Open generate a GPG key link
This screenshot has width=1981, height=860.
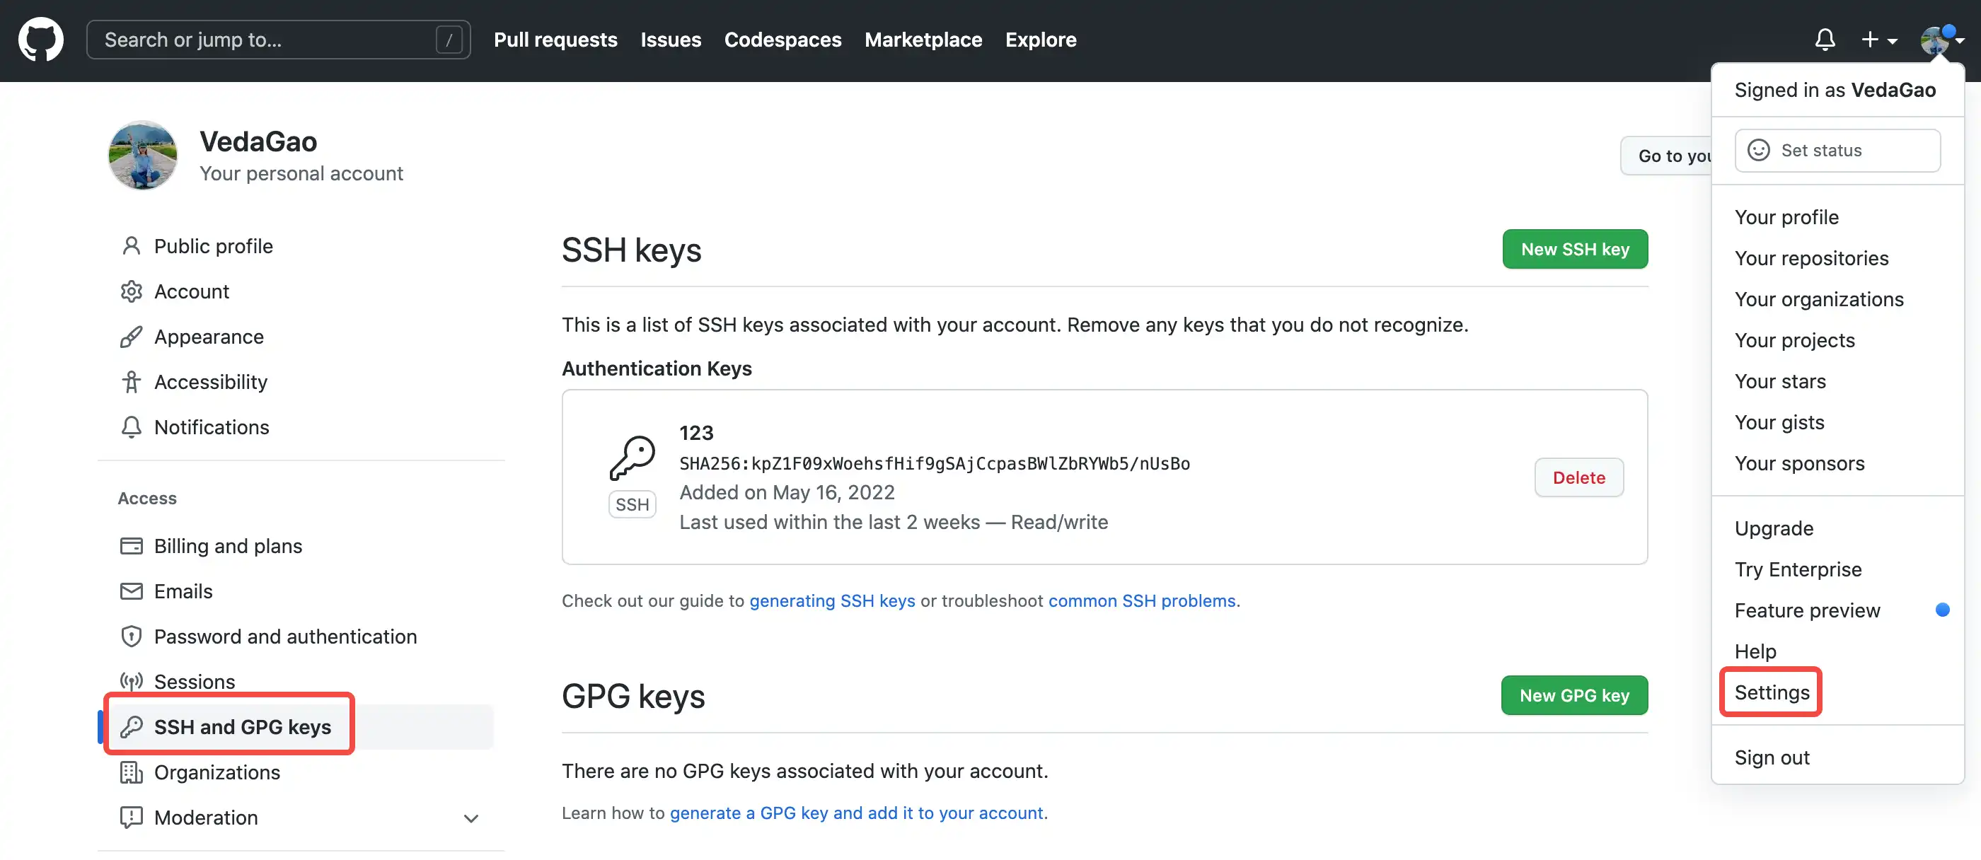pyautogui.click(x=857, y=813)
